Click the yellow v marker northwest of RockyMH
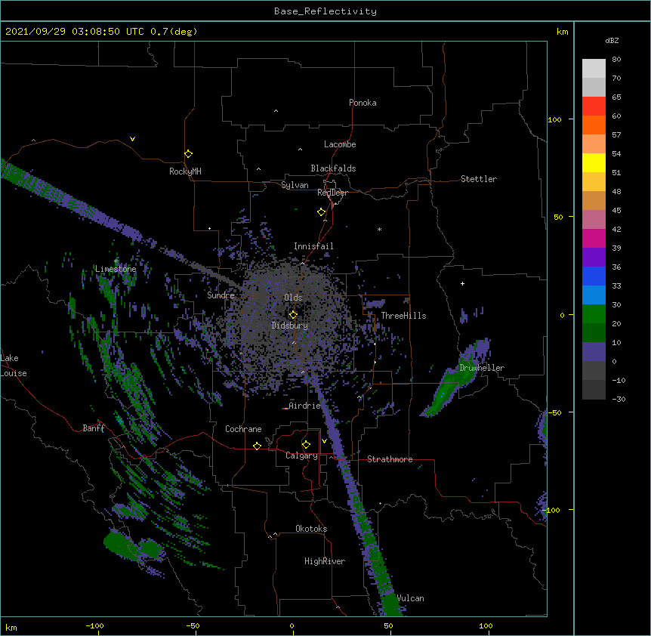Image resolution: width=651 pixels, height=636 pixels. pyautogui.click(x=132, y=139)
